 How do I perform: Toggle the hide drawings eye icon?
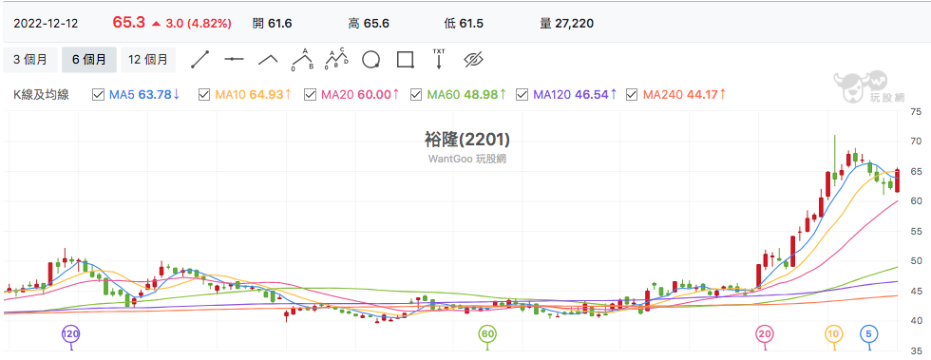[x=474, y=60]
